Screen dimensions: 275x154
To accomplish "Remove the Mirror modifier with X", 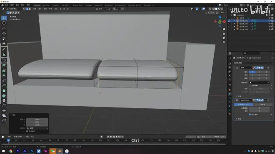I will 268,68.
